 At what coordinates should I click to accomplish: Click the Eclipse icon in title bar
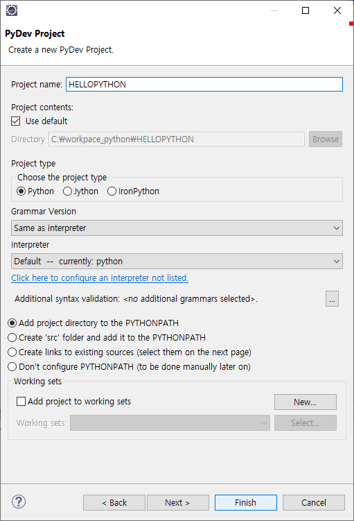(12, 10)
